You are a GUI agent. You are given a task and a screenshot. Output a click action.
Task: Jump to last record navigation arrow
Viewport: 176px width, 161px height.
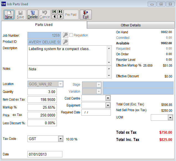click(x=60, y=12)
